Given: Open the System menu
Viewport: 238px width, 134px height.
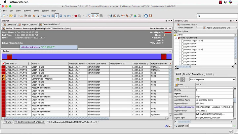Looking at the screenshot, I should 45,11.
